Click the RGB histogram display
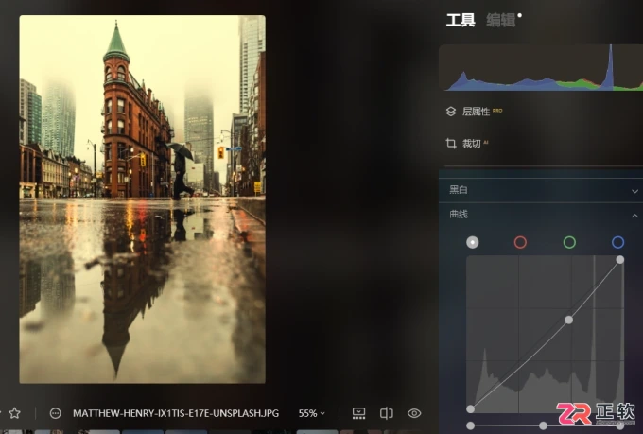This screenshot has height=434, width=643. [x=541, y=68]
